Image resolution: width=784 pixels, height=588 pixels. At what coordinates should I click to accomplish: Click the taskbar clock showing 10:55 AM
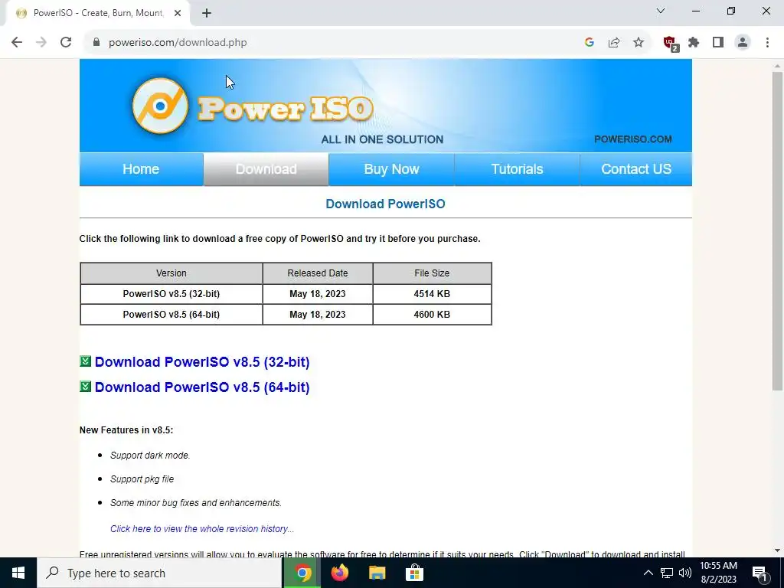pos(718,573)
